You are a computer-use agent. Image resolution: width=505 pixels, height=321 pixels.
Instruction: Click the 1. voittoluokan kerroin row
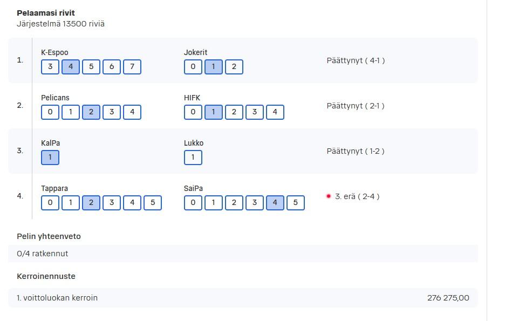[x=243, y=298]
